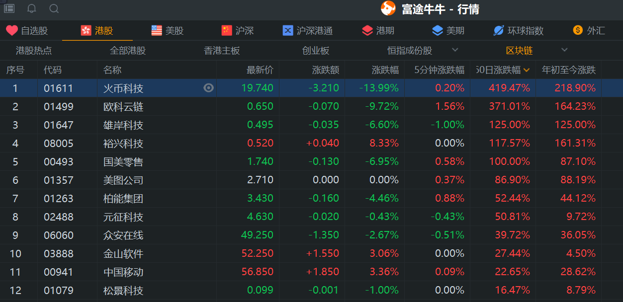Open the 恒指成份股 dropdown
Viewport: 623px width, 302px height.
(x=454, y=50)
